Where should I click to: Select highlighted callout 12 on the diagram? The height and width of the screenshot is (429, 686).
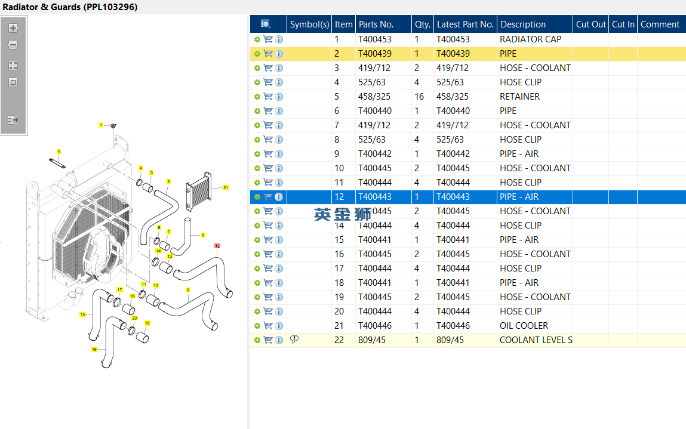pyautogui.click(x=217, y=246)
